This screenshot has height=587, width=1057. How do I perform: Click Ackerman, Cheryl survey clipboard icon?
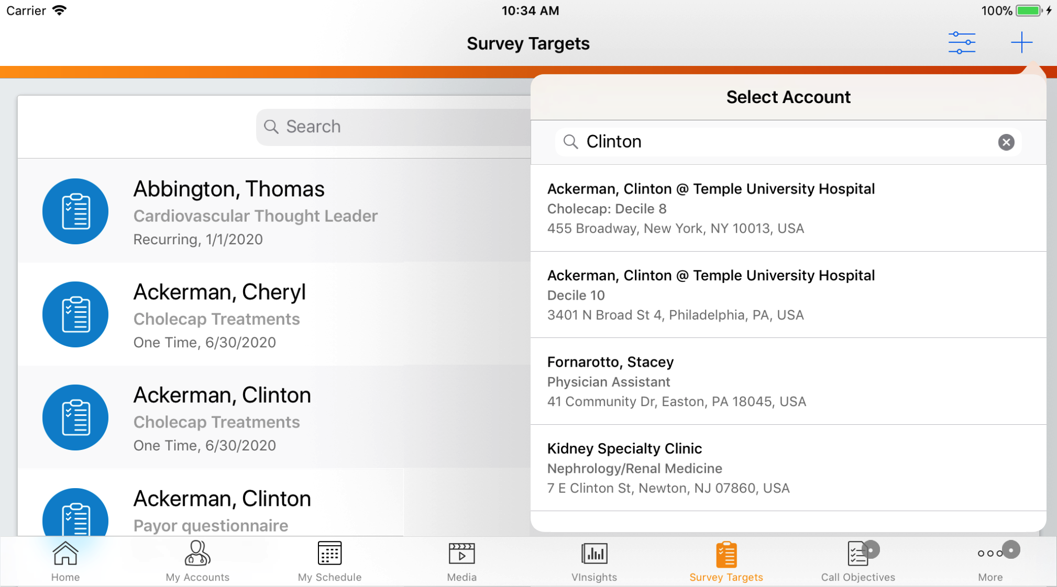pos(75,314)
